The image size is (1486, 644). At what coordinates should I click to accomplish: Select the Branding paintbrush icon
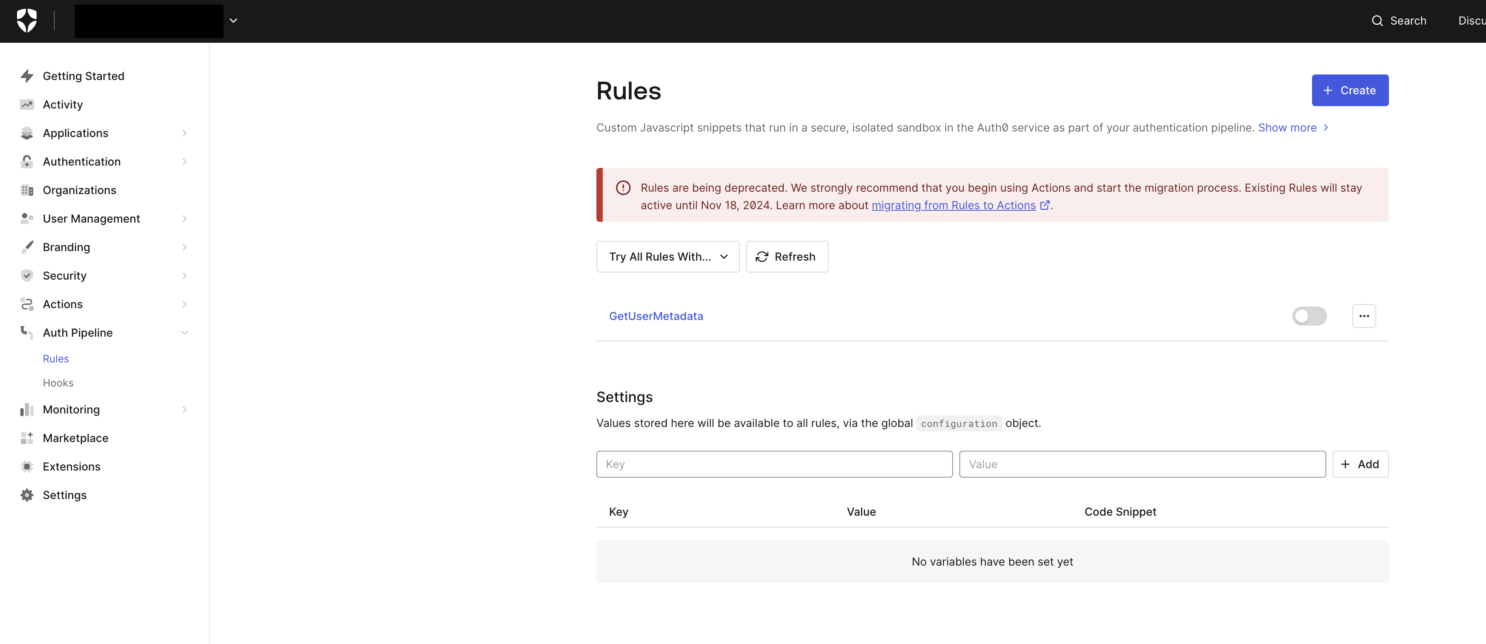[x=27, y=247]
